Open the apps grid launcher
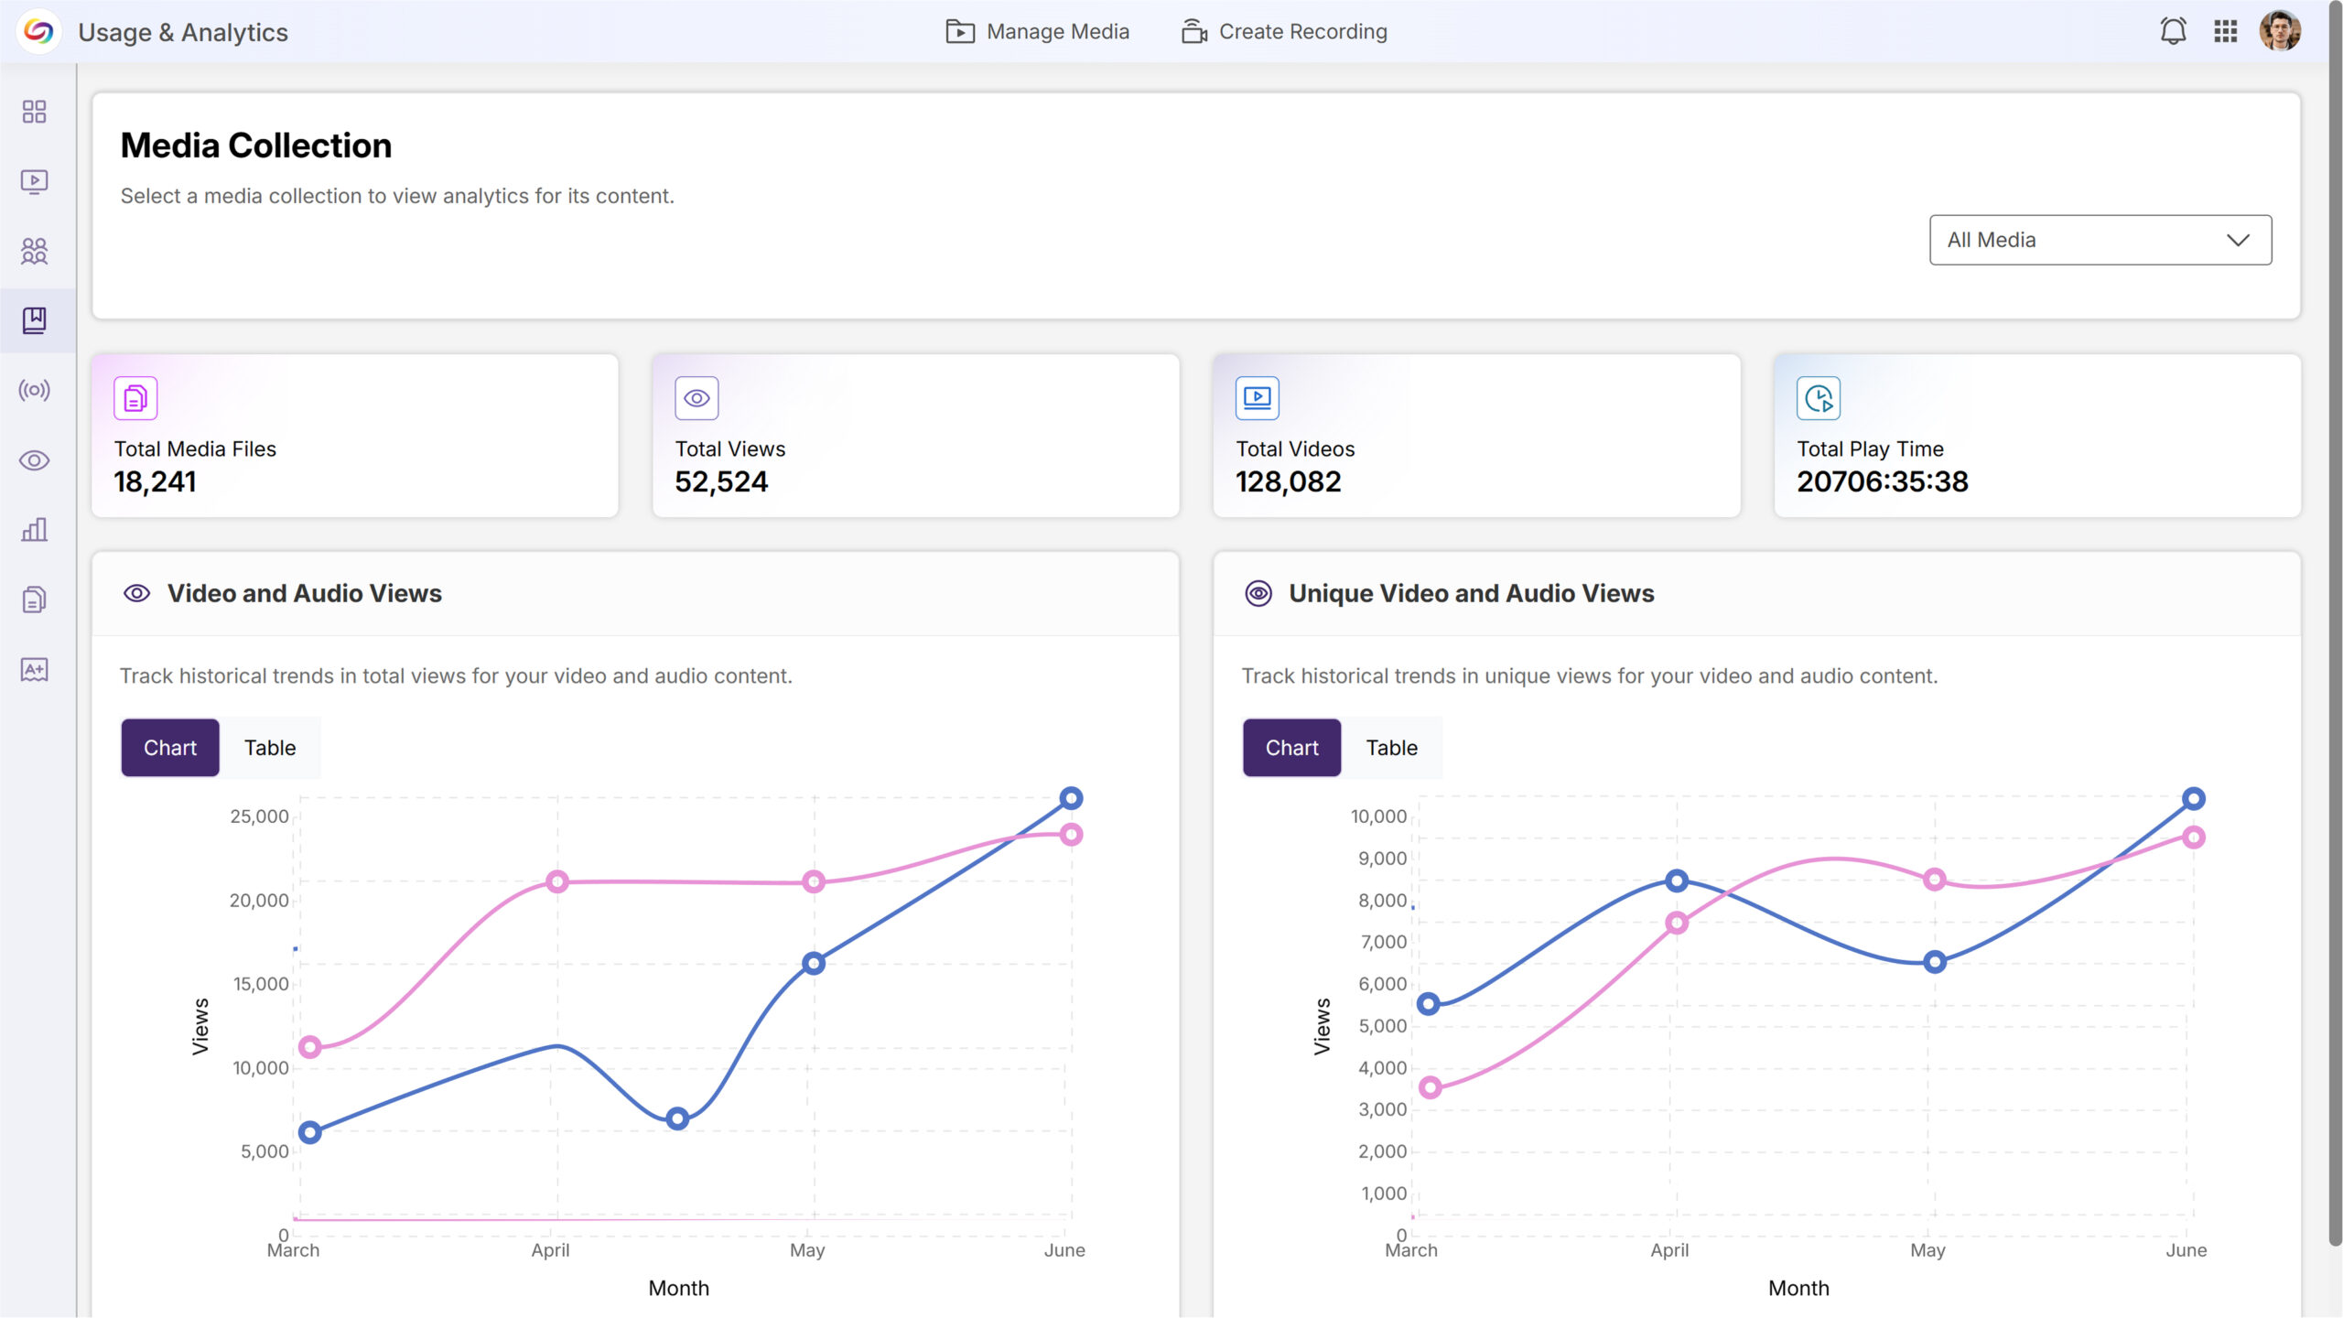The image size is (2343, 1318). tap(2225, 32)
